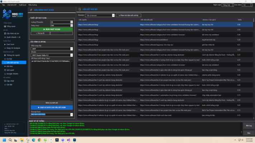255x143 pixels.
Task: Click the API Keys box scrollbar
Action: 72,80
